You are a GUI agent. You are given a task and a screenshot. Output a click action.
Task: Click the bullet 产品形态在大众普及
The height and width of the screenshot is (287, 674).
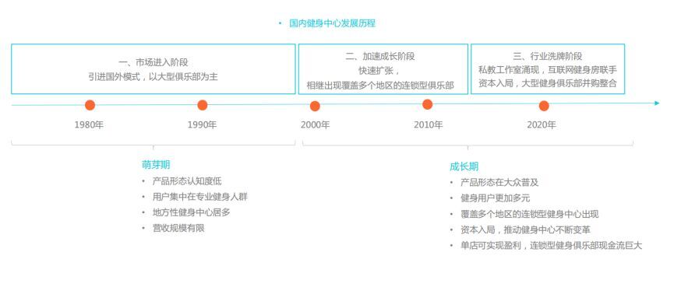[499, 182]
